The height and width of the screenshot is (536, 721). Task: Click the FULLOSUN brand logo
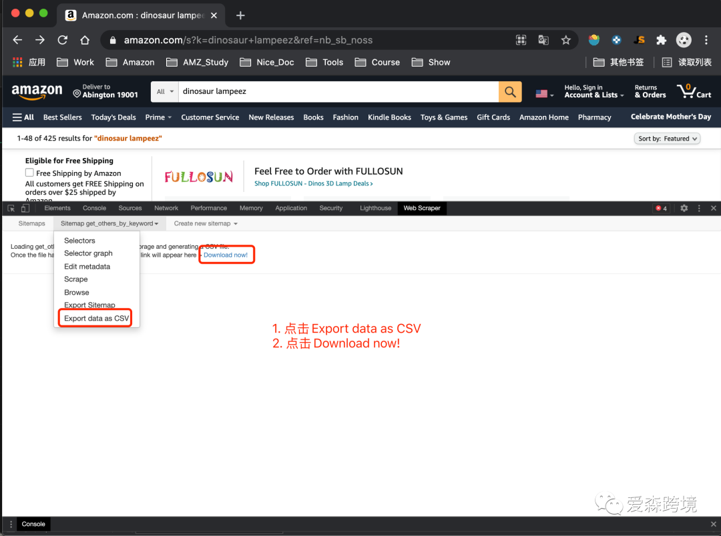tap(199, 177)
